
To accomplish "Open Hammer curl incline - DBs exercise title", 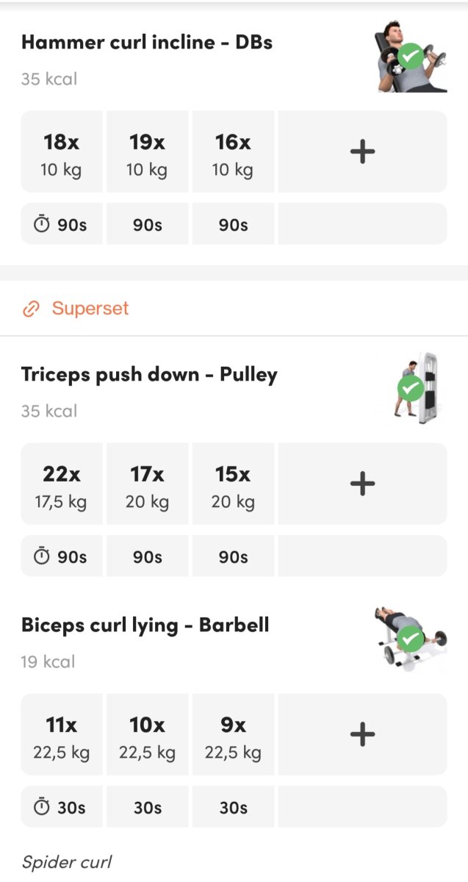I will tap(147, 42).
